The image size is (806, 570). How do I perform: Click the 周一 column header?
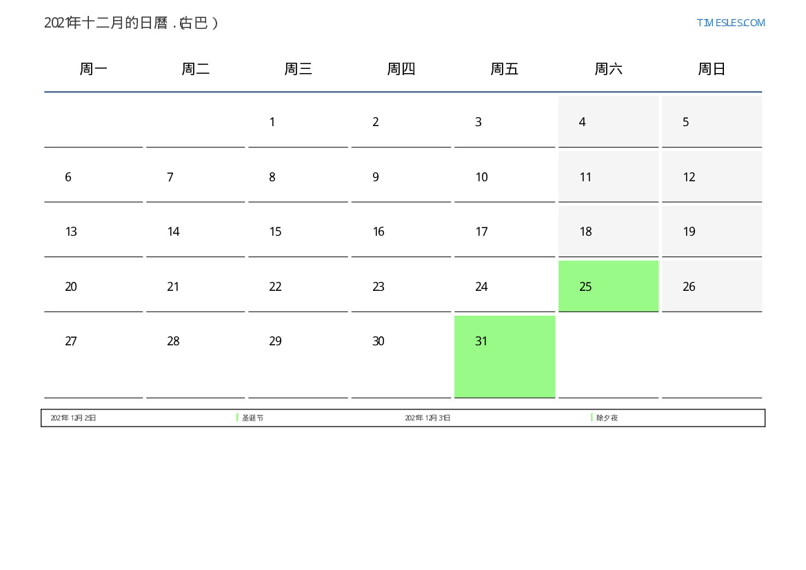[x=94, y=69]
